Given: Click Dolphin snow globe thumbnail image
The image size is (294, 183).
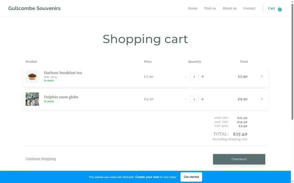Looking at the screenshot, I should 32,99.
